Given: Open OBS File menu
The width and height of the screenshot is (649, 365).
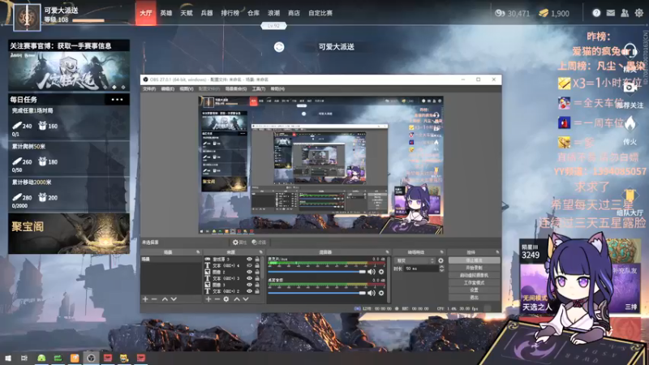Looking at the screenshot, I should [x=149, y=89].
